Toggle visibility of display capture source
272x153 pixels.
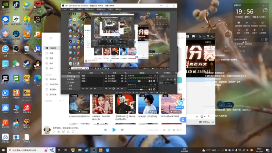[x=122, y=81]
